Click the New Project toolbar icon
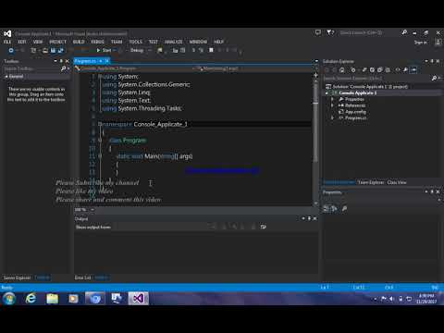444x333 pixels. click(33, 50)
